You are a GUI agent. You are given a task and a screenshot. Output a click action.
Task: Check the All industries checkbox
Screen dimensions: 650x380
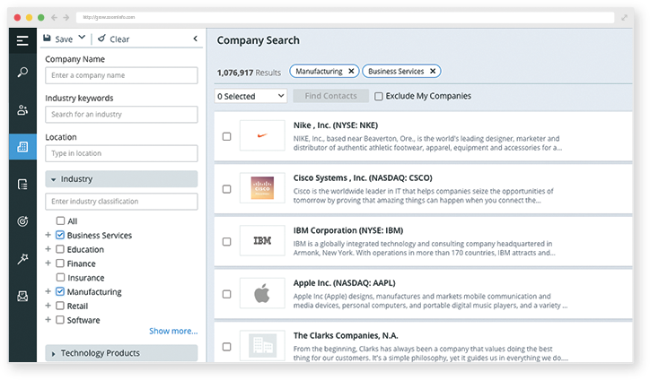point(60,220)
